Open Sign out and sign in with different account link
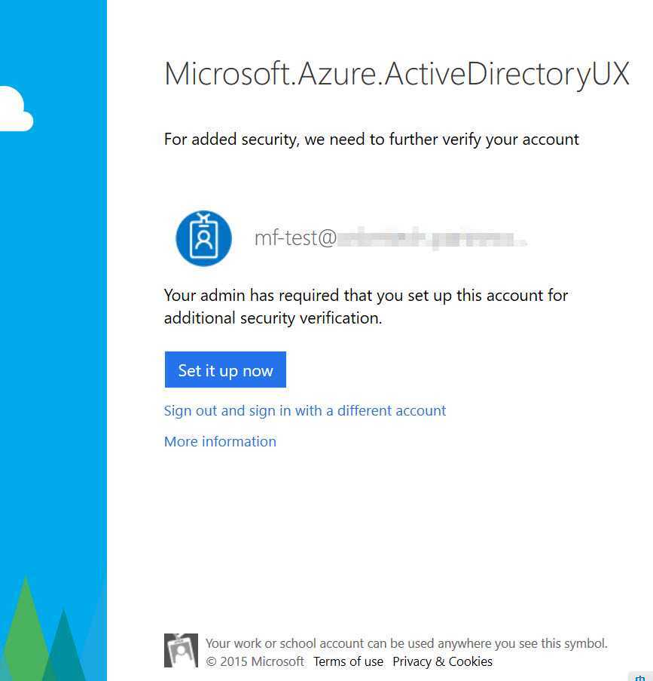This screenshot has height=681, width=653. [304, 411]
